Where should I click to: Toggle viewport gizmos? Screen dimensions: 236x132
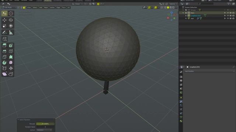click(149, 7)
